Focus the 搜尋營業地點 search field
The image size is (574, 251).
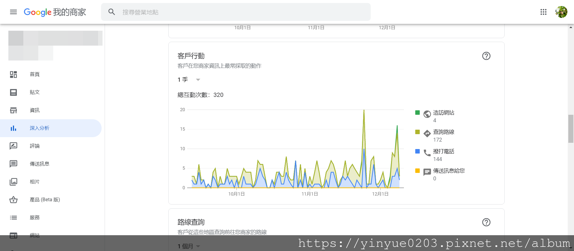[x=236, y=12]
